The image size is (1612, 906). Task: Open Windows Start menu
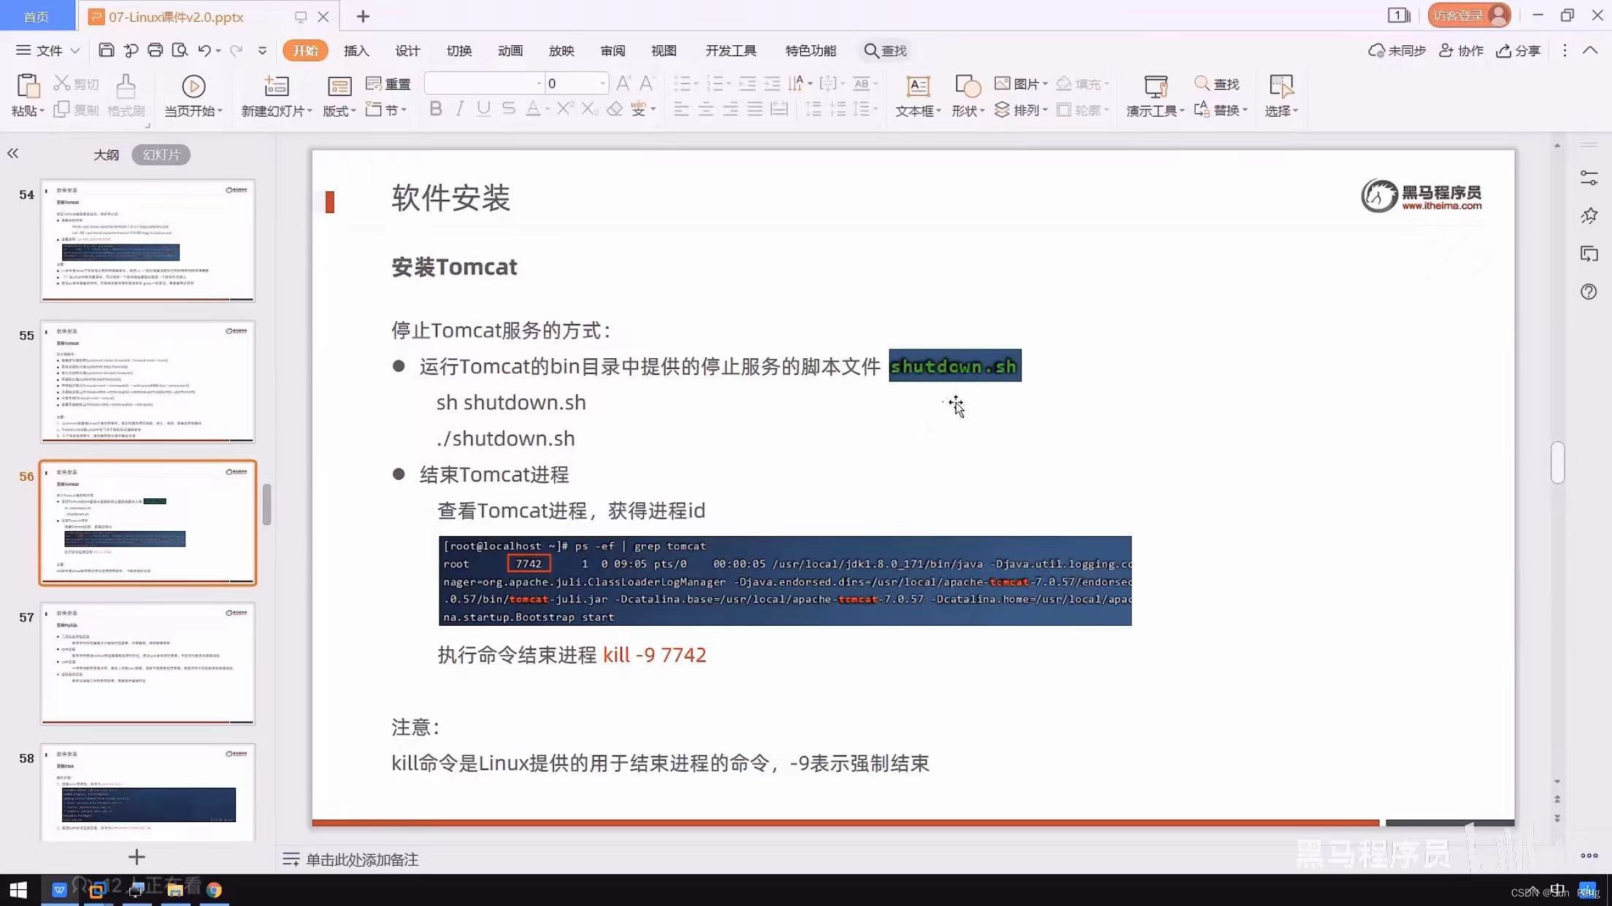[x=18, y=890]
